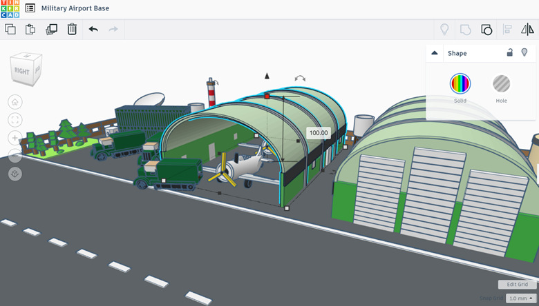This screenshot has height=306, width=539.
Task: Click the Edit Grid button
Action: coord(517,285)
